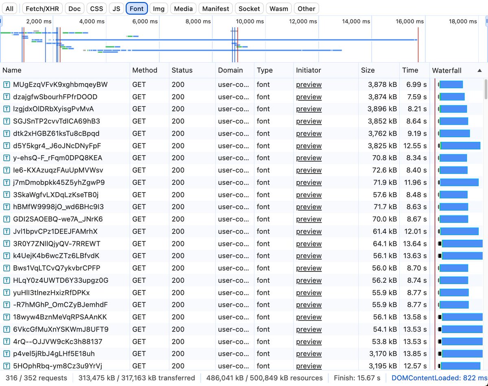Click font icon of MUgEzqVFvK9xghbmqeyBW row
The image size is (488, 386).
[7, 85]
